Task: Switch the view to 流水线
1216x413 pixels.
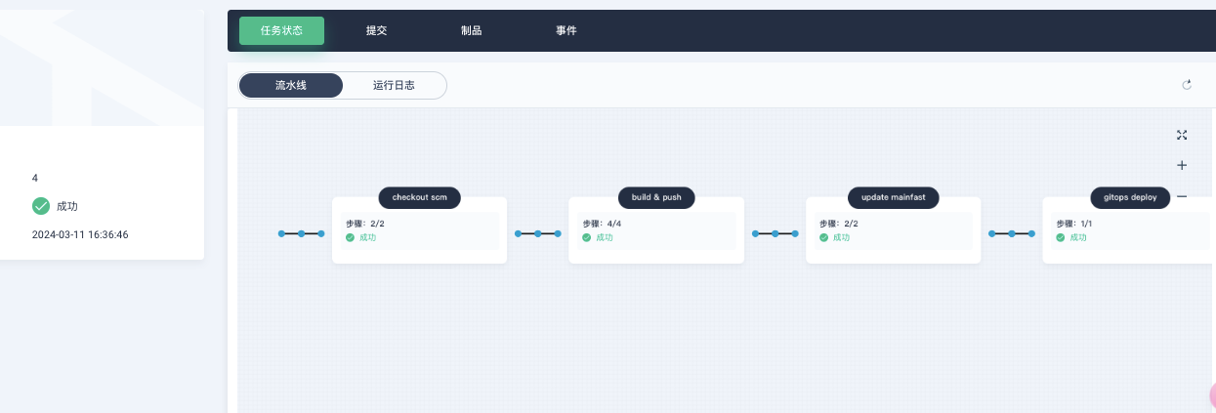Action: coord(291,86)
